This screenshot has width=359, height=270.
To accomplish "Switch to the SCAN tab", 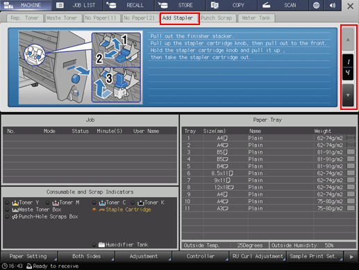I will point(283,5).
